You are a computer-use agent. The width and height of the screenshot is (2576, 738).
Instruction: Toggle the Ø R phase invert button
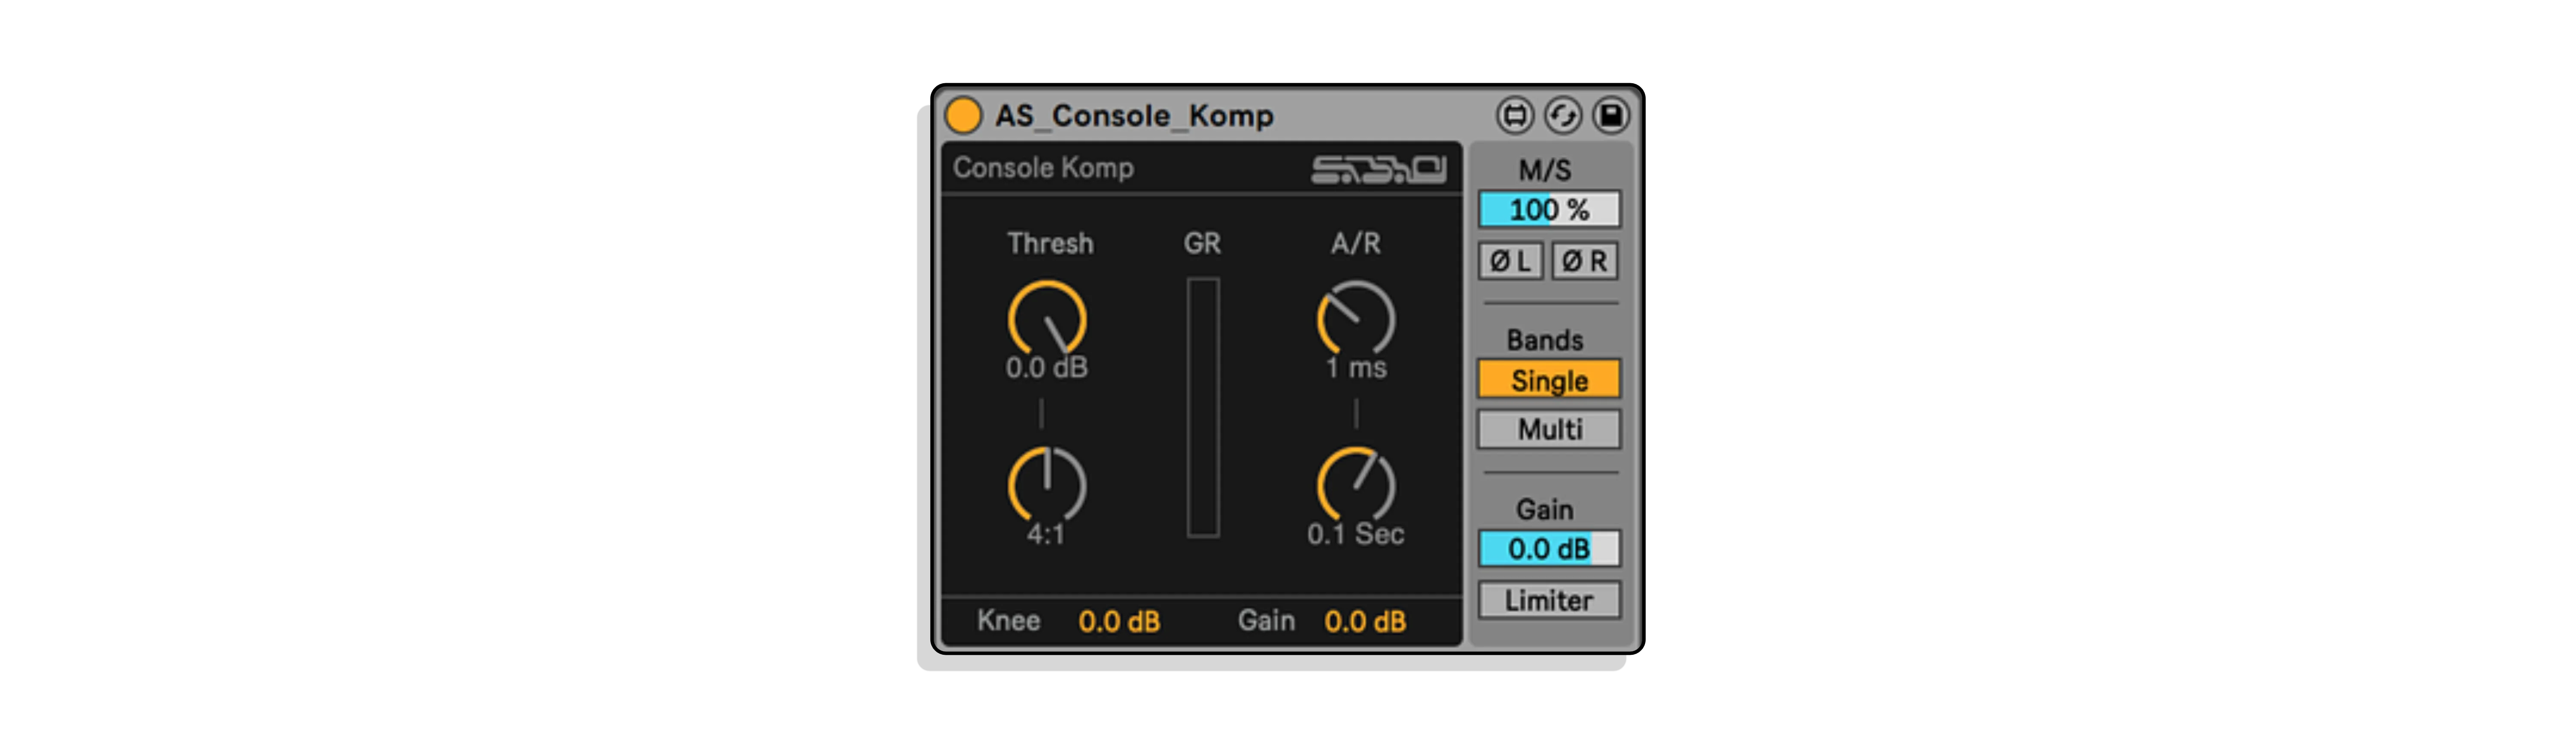(1585, 261)
